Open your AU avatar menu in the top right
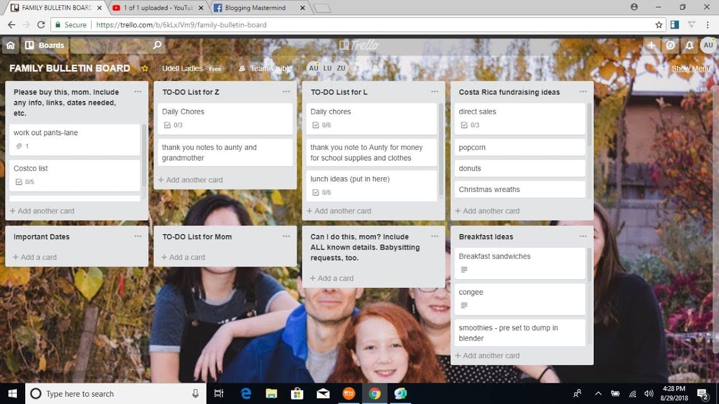 click(x=708, y=45)
